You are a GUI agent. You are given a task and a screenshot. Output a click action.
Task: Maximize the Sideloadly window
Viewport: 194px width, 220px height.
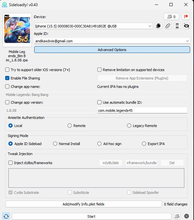[x=171, y=5]
